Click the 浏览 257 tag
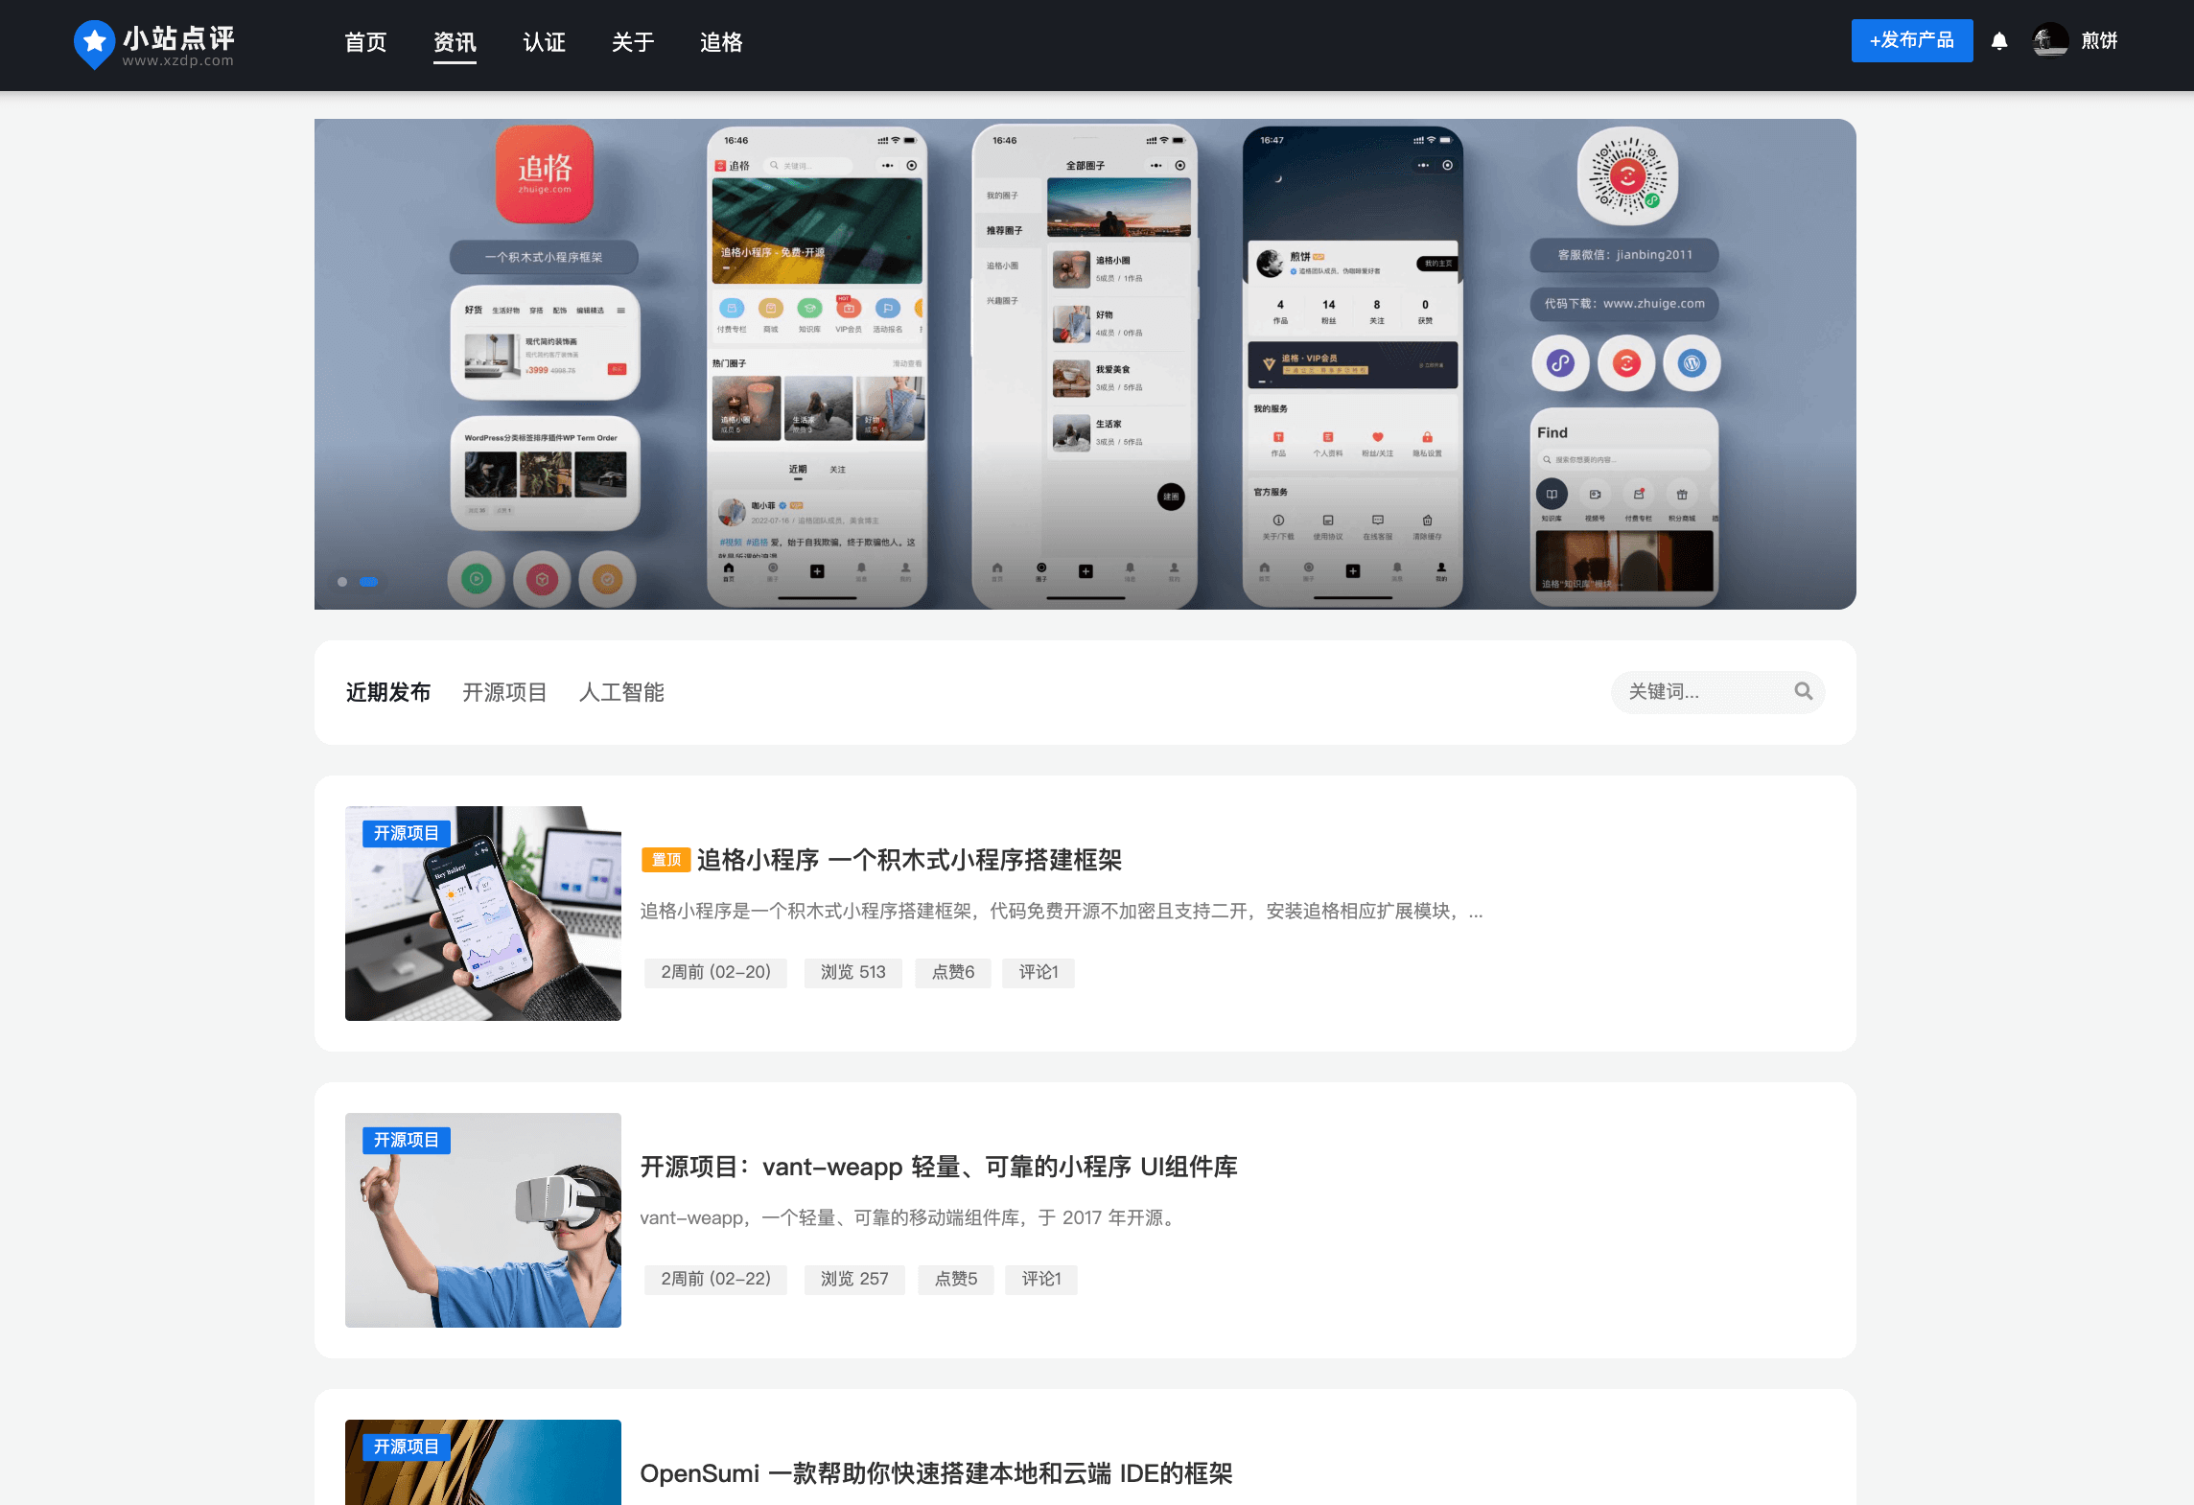The image size is (2194, 1505). [854, 1279]
